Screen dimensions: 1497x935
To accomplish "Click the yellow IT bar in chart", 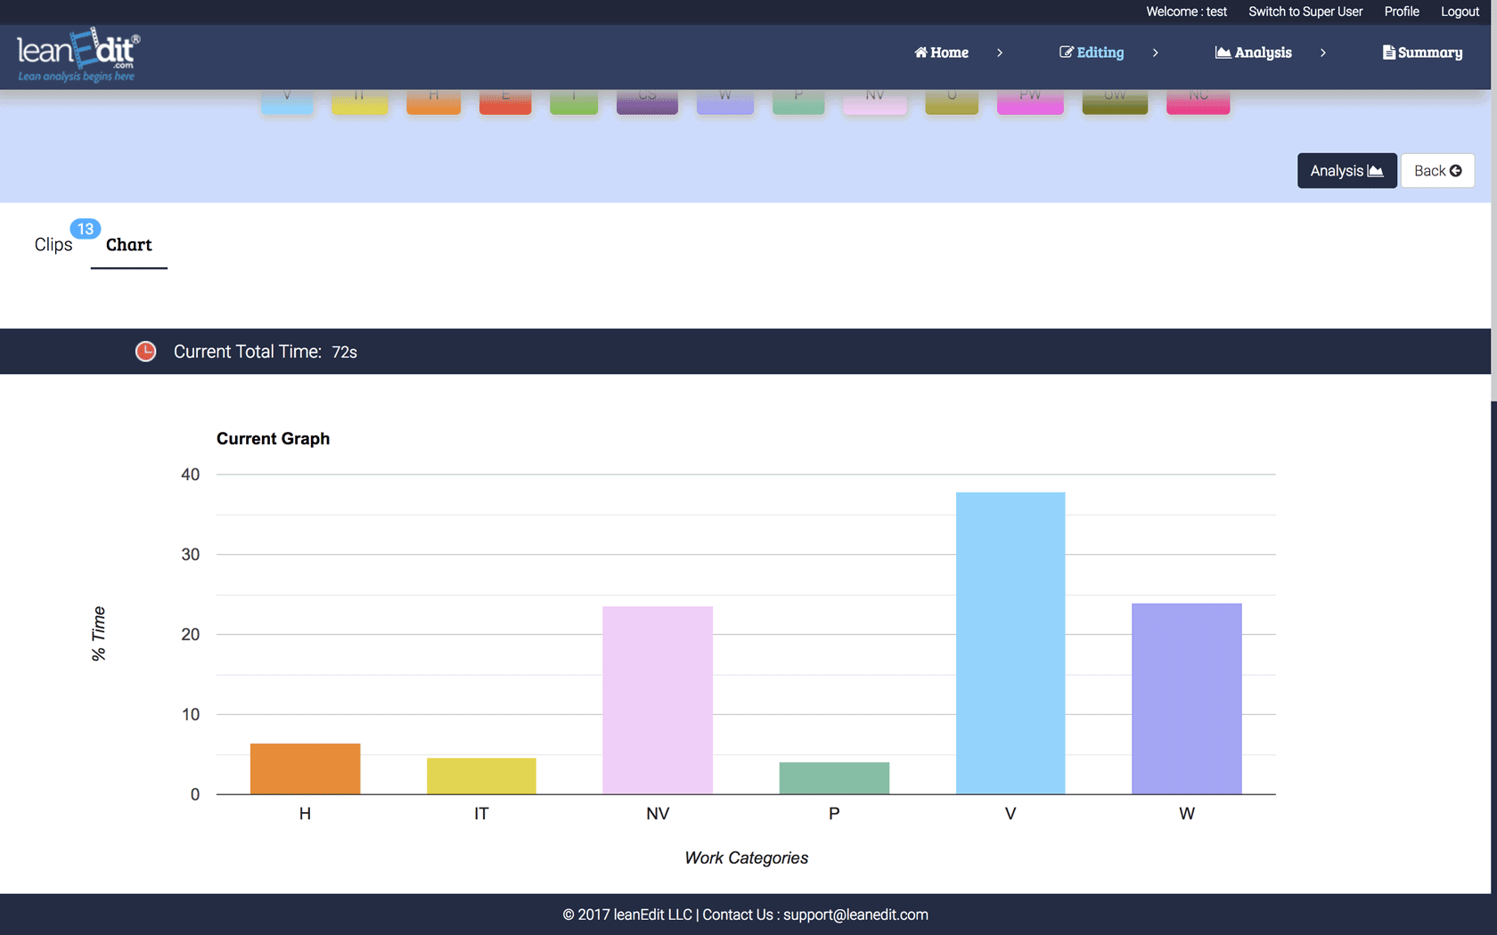I will coord(481,776).
